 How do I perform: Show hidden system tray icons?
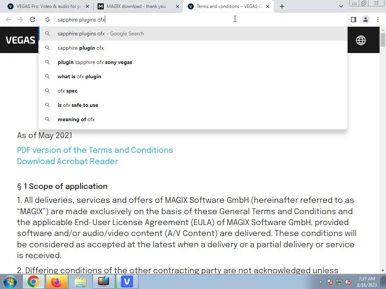coord(320,282)
